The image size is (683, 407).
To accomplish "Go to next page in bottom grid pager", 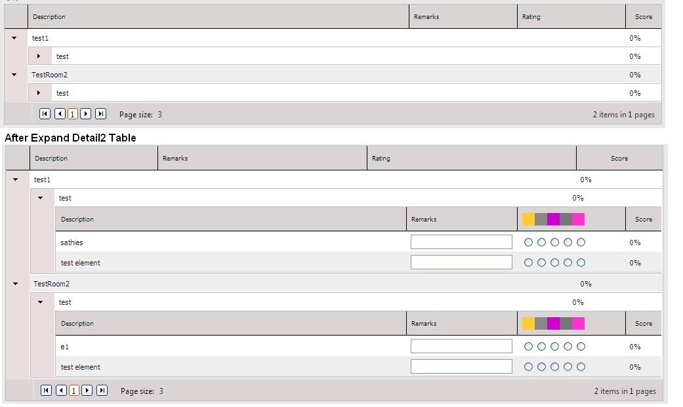I will [87, 391].
